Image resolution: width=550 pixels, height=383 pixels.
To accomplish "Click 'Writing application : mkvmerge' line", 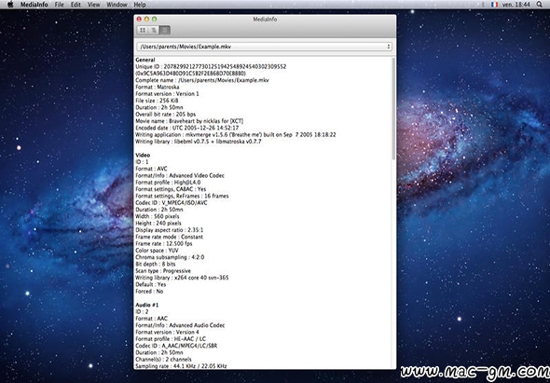I will [236, 135].
